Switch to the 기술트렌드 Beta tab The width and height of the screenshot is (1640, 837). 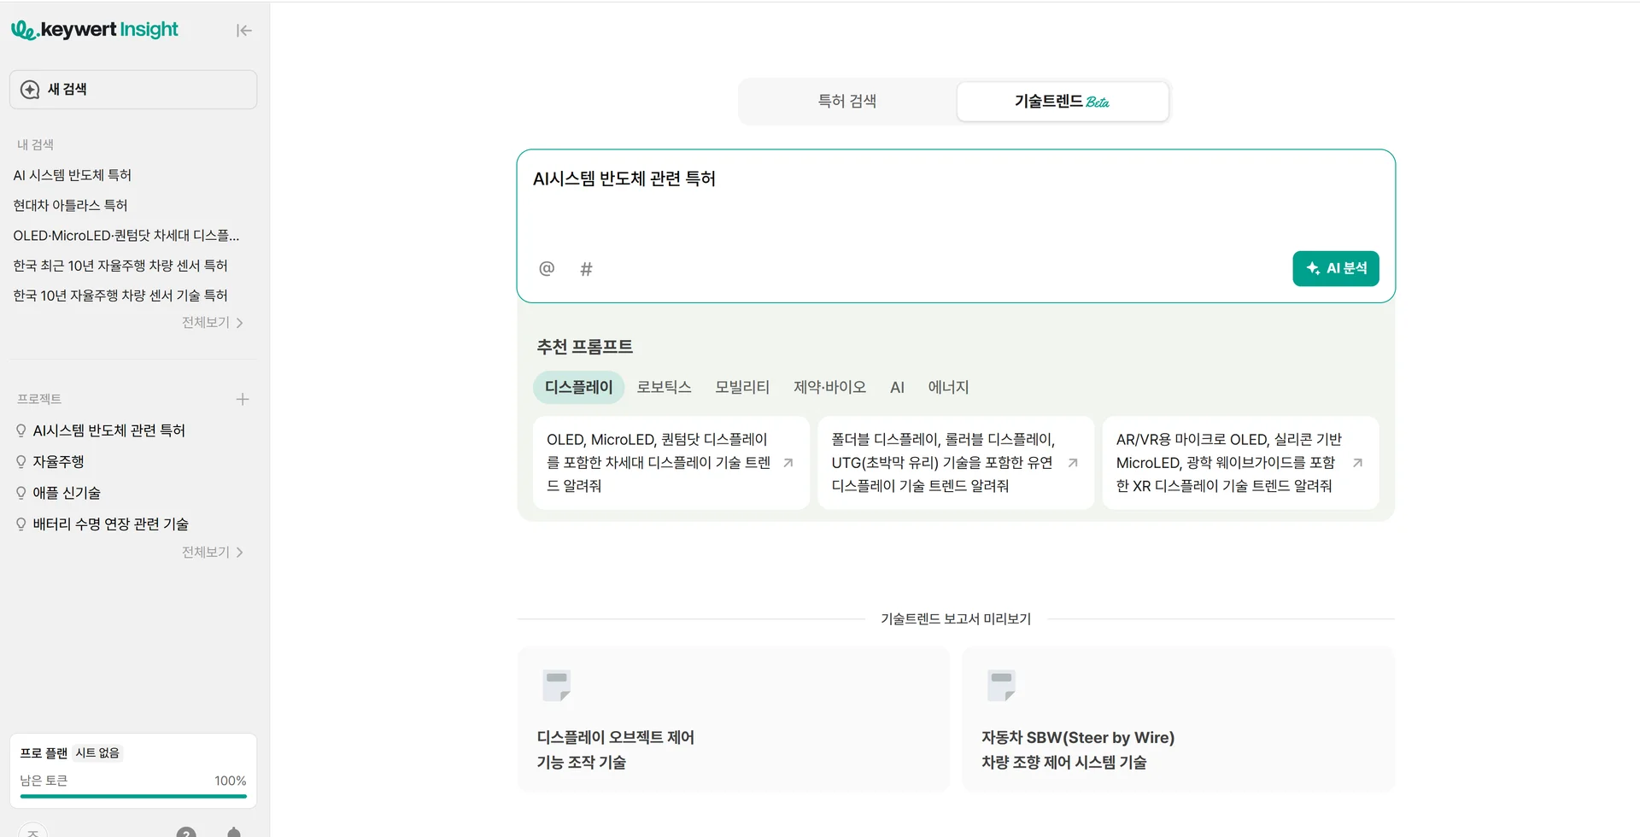[x=1063, y=102]
